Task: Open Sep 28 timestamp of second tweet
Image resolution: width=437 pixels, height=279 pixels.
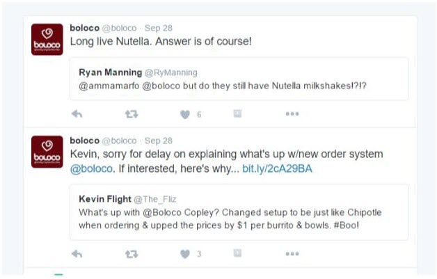Action: (x=158, y=141)
